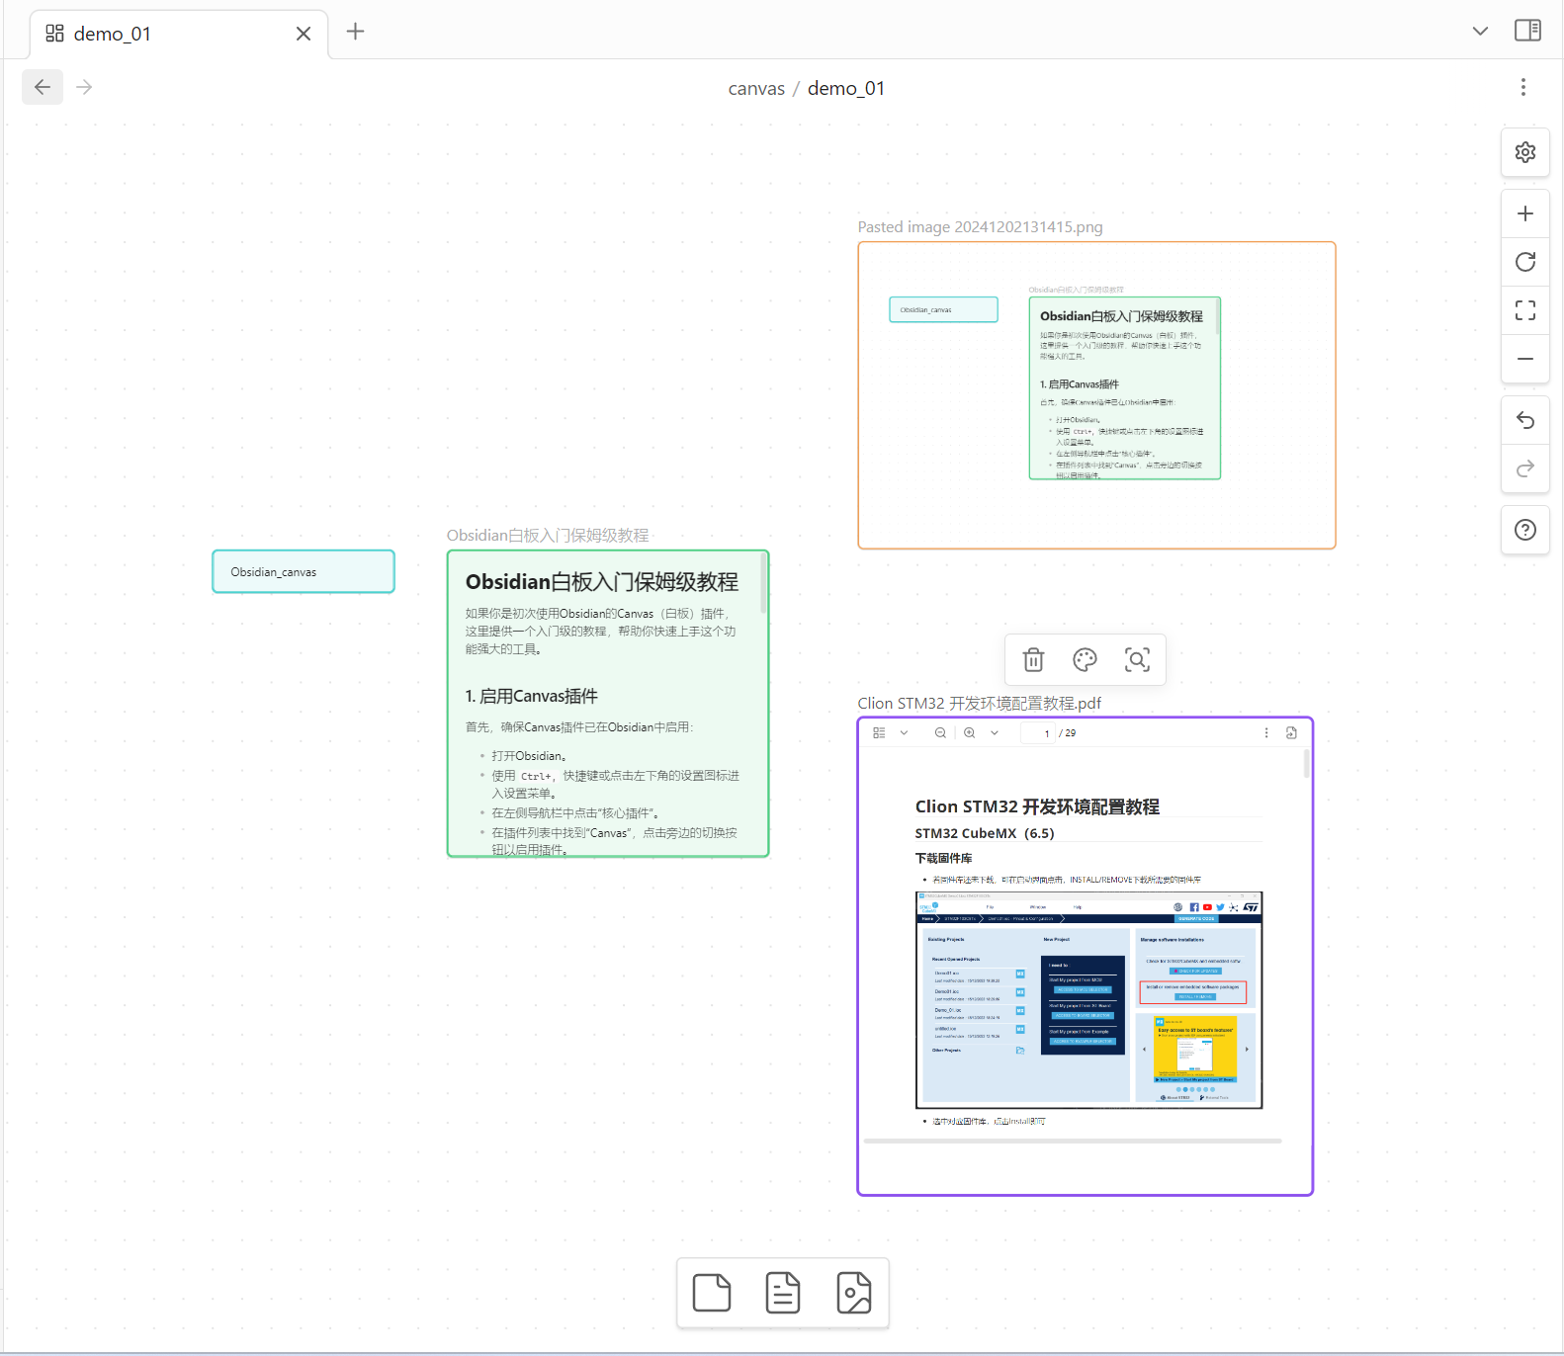Click the Clion STM32 PDF file label
The height and width of the screenshot is (1356, 1564).
point(979,704)
